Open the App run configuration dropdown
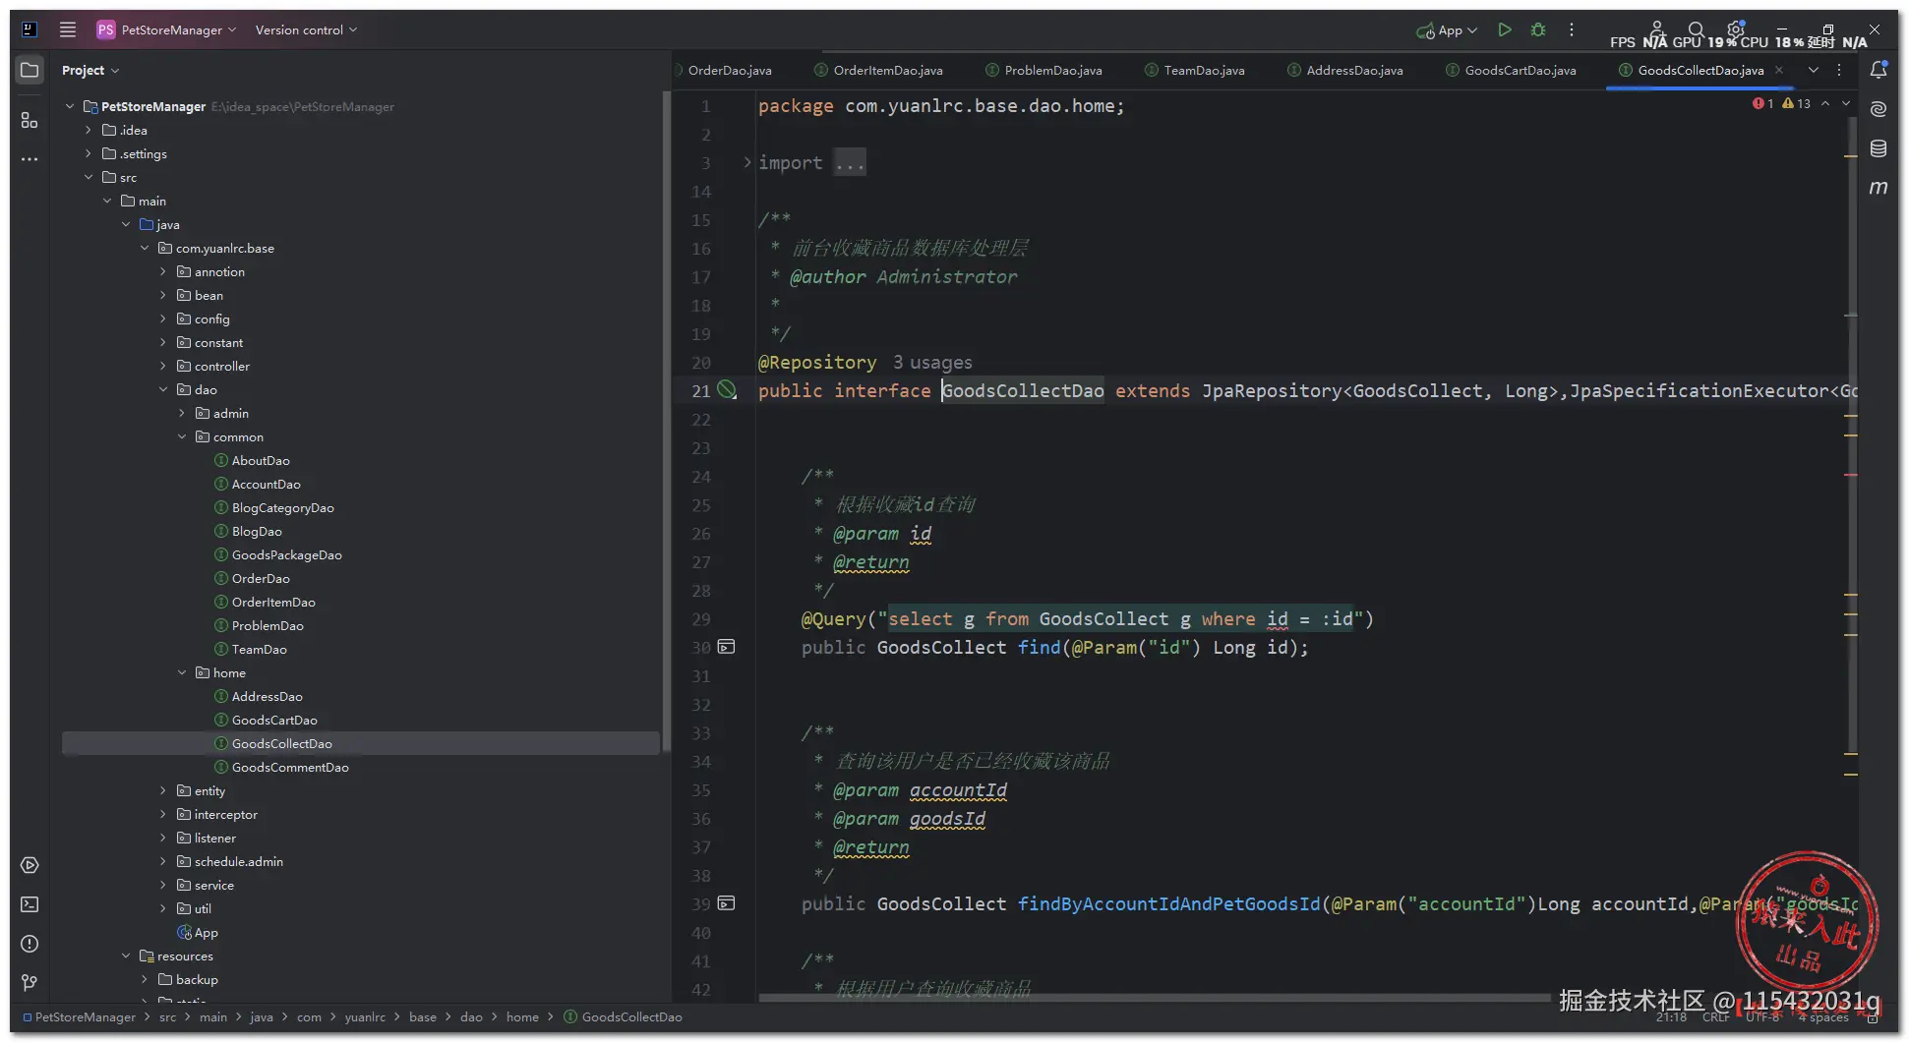1909x1043 pixels. (1448, 30)
